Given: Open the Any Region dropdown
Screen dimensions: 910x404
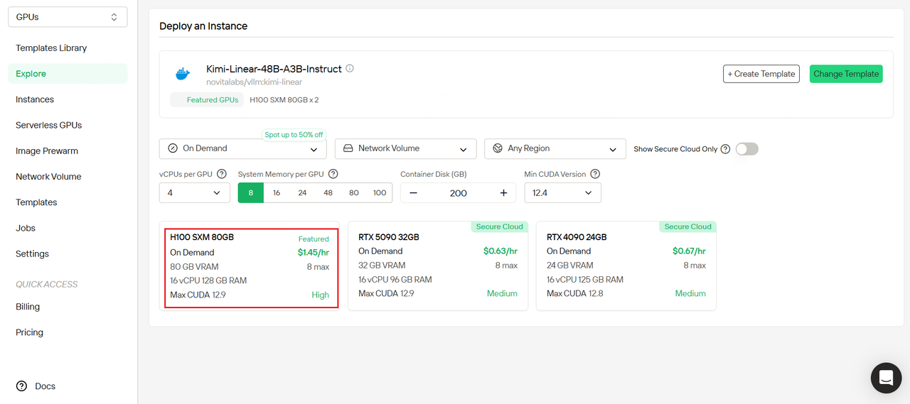Looking at the screenshot, I should (555, 149).
